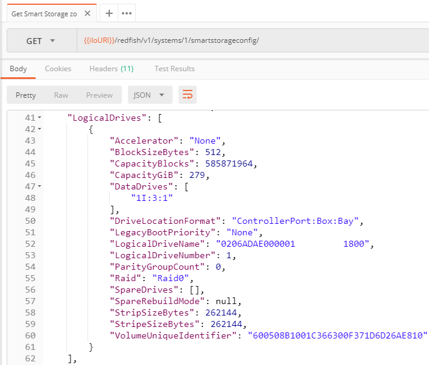Select the Get Smart Storage tab title
This screenshot has height=365, width=429.
[44, 14]
